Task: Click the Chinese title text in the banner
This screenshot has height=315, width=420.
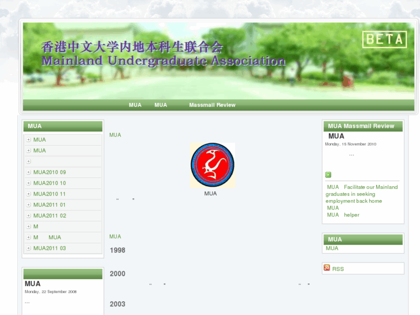Action: [x=132, y=47]
